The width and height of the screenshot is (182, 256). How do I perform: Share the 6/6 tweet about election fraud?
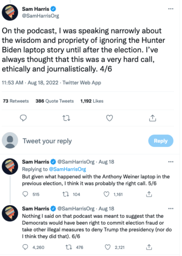tap(149, 247)
